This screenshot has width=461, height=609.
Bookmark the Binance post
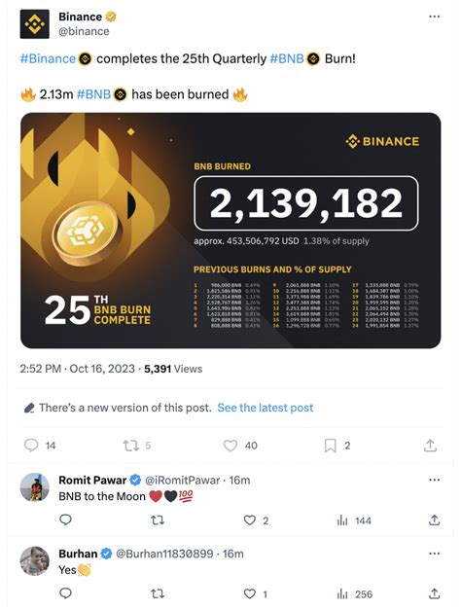tap(330, 446)
